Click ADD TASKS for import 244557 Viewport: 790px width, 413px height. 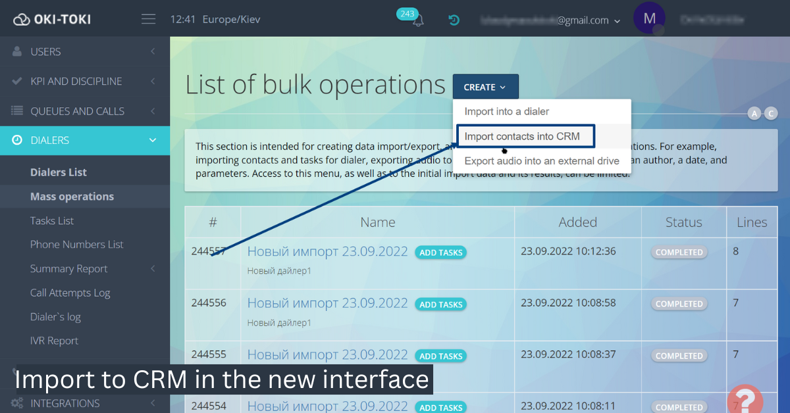point(440,253)
